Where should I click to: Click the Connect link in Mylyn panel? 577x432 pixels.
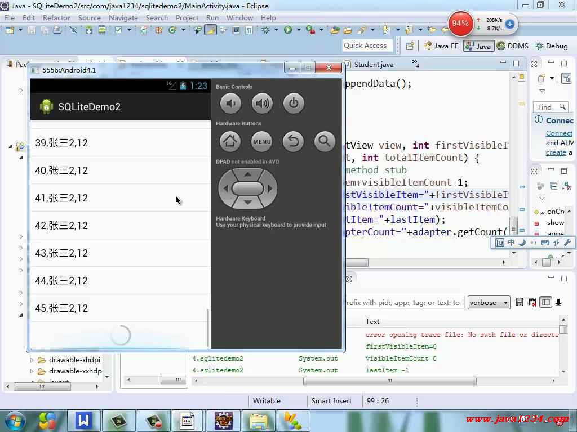(x=559, y=133)
